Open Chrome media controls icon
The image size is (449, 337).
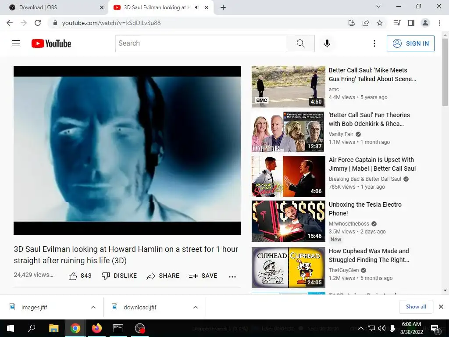[397, 23]
